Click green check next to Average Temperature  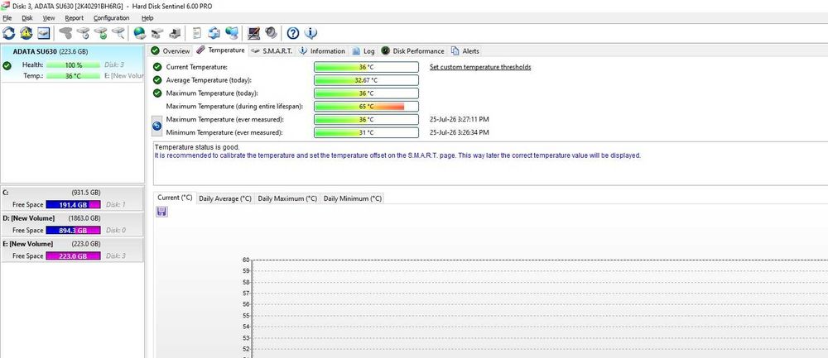[x=157, y=80]
